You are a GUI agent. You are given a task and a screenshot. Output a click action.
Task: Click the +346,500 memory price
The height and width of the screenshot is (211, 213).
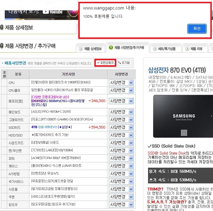(97, 101)
